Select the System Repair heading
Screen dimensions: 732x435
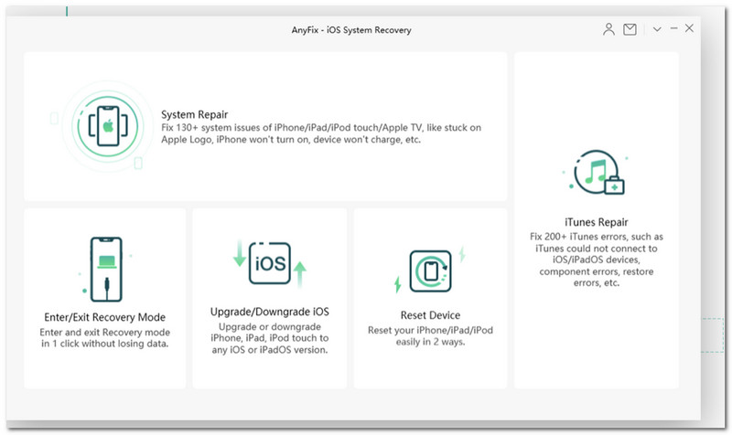pyautogui.click(x=195, y=115)
